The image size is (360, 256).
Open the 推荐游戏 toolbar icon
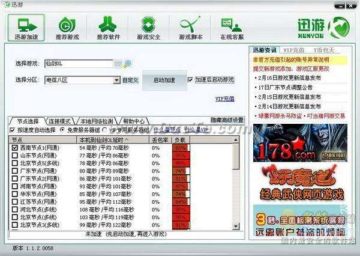tap(67, 28)
